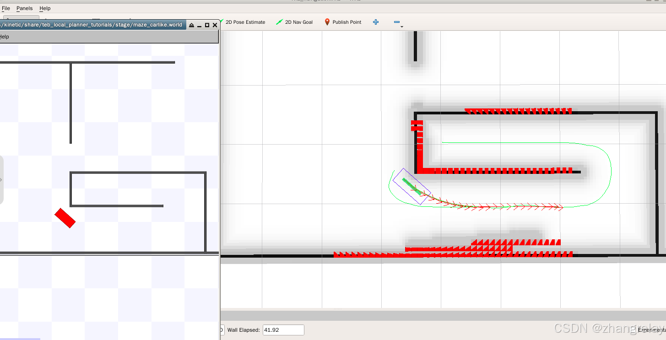Maximize the maze_carlike.world Stage window
This screenshot has height=340, width=666.
207,25
